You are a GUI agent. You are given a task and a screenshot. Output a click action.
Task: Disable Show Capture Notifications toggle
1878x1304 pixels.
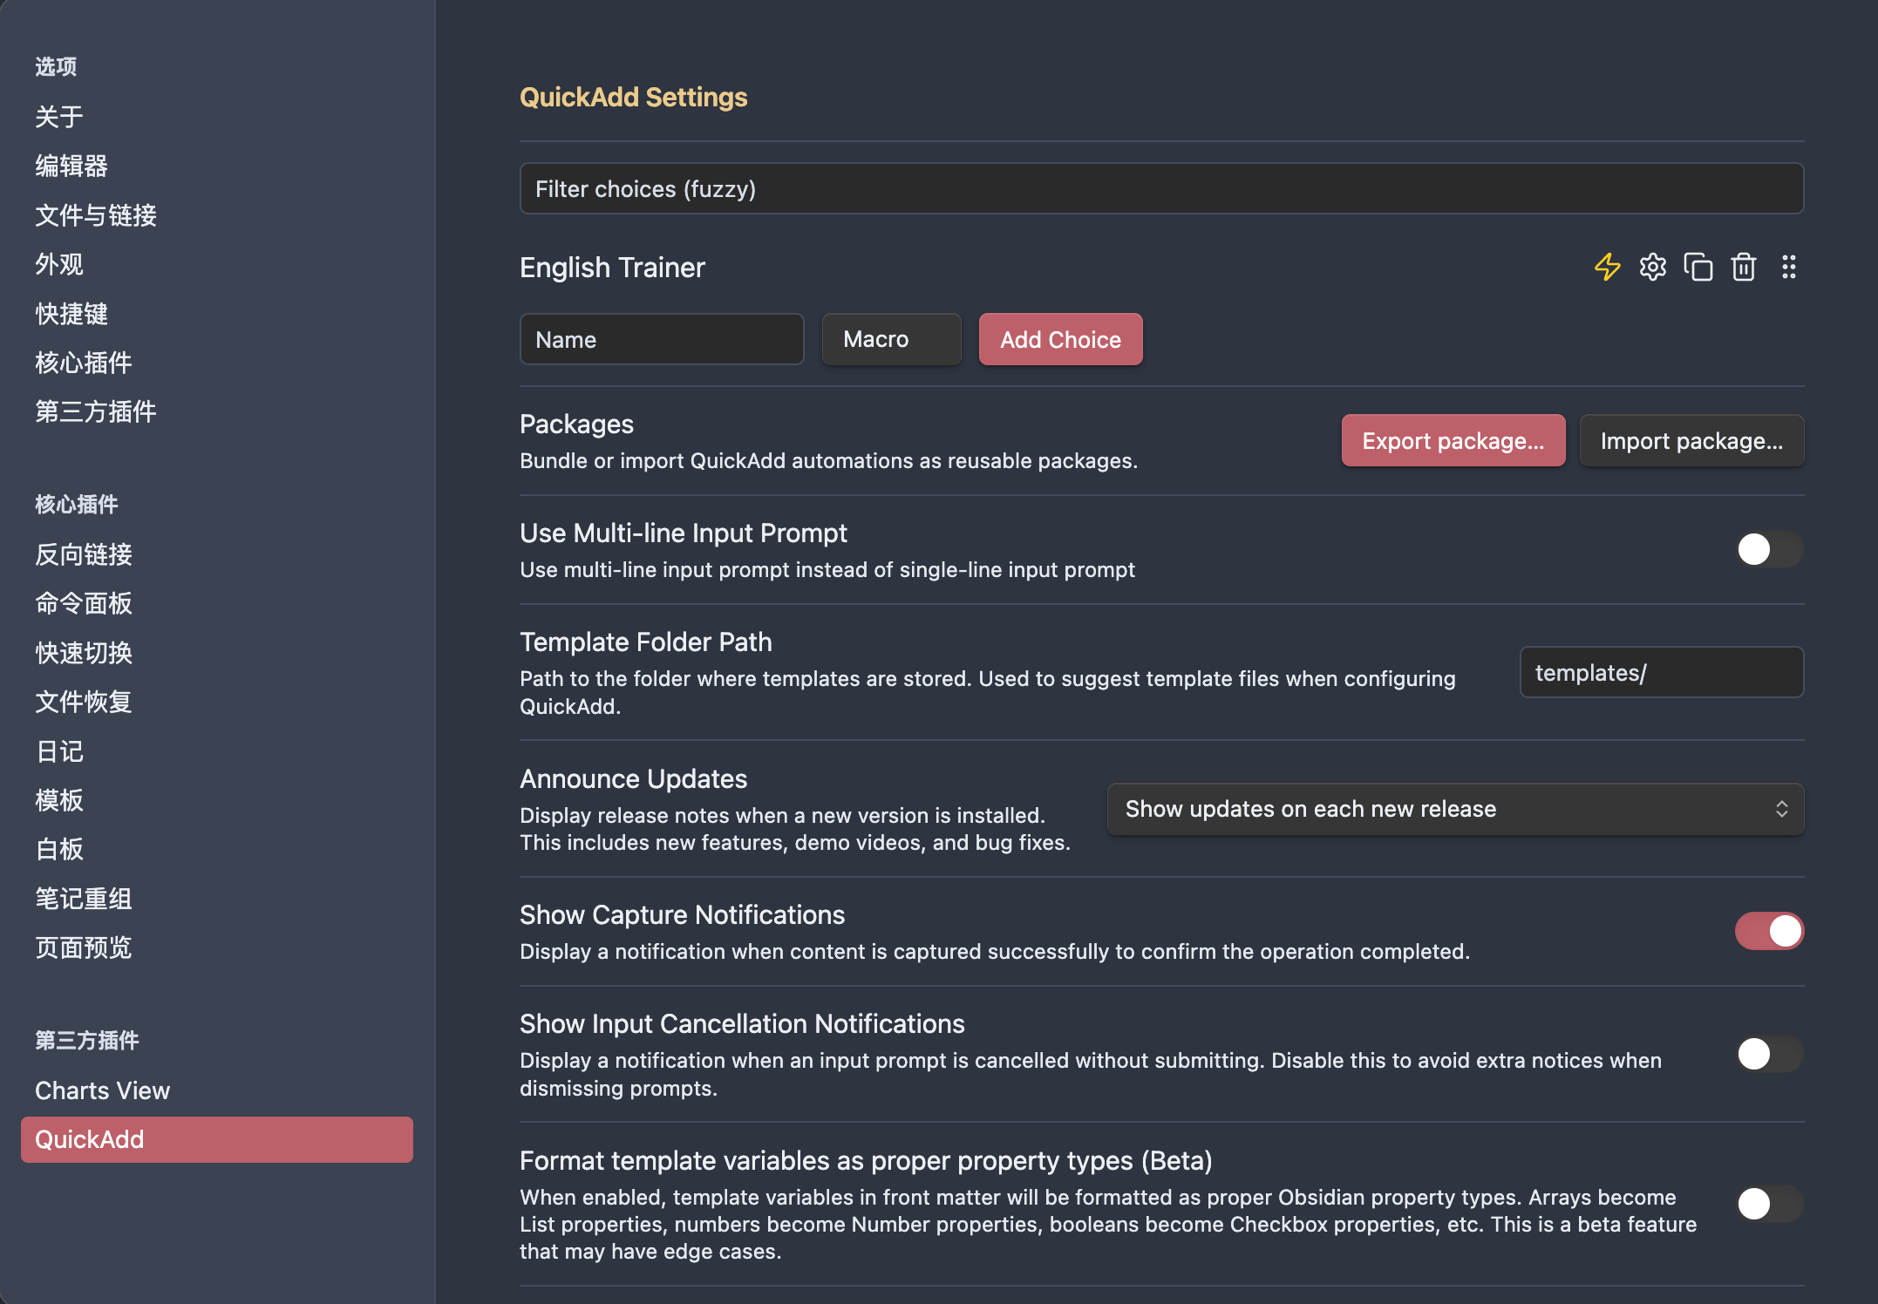[x=1769, y=931]
